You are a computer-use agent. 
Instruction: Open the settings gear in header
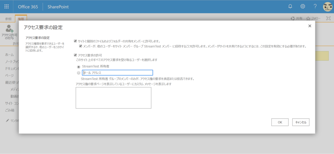(x=303, y=7)
